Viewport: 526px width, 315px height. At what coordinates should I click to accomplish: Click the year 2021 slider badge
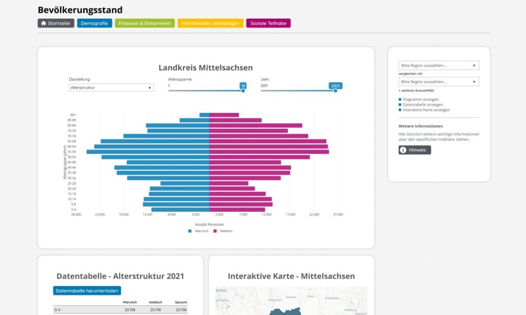[335, 86]
